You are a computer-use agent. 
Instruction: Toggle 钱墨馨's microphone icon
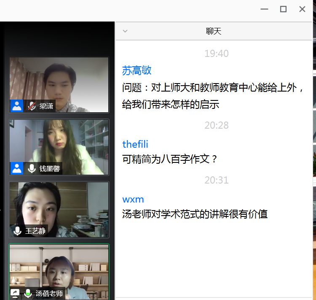[x=32, y=168]
